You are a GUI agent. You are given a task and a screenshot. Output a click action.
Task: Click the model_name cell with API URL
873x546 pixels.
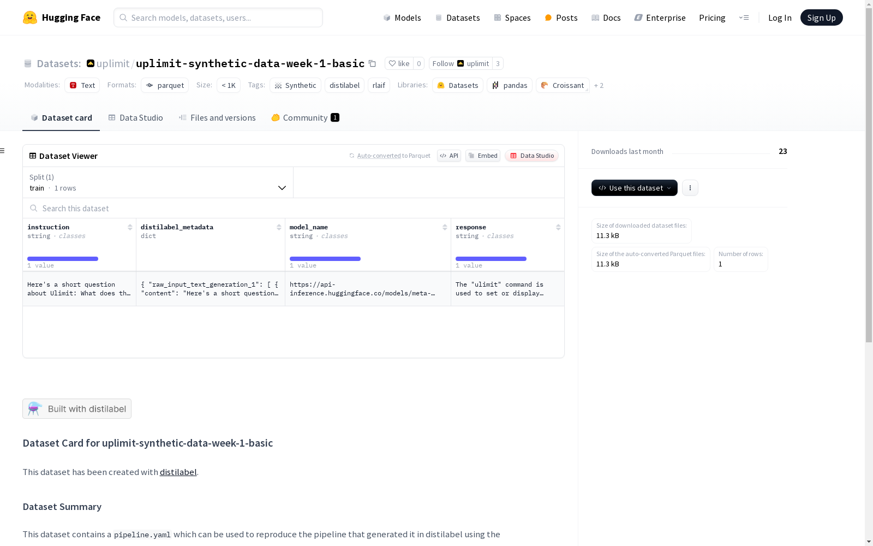pos(368,289)
